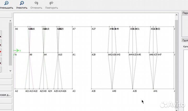This screenshot has height=111, width=188.
Task: Redo with the Повторить arrow icon
Action: [51, 3]
